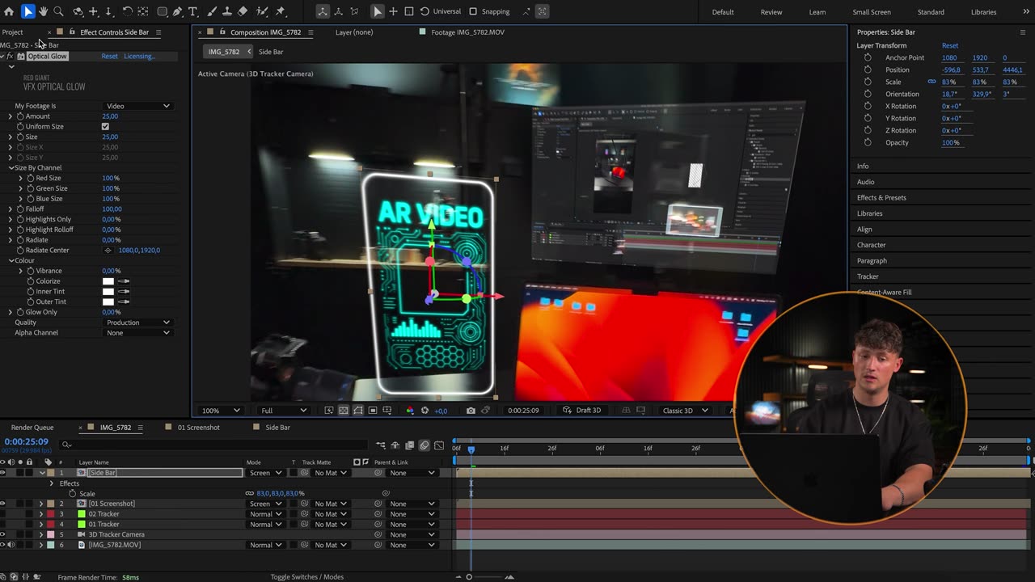
Task: Select the Puppet Pin tool
Action: pos(281,11)
